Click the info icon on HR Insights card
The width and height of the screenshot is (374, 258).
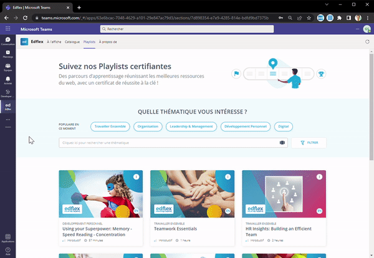click(319, 177)
